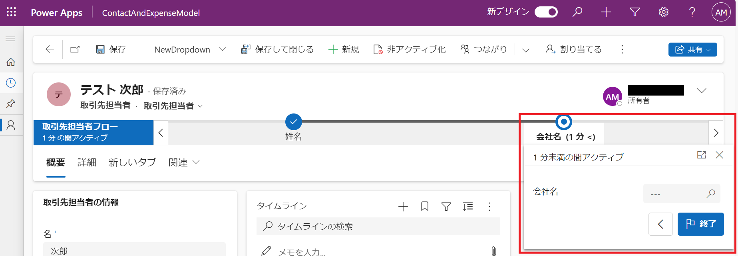The width and height of the screenshot is (738, 256).
Task: Click the テ record avatar circle
Action: tap(59, 94)
